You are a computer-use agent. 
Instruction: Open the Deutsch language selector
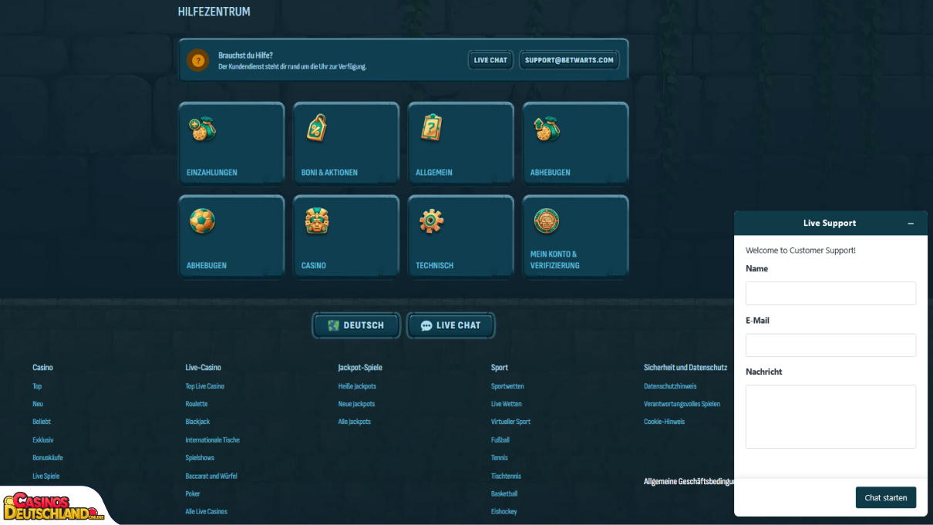point(356,325)
